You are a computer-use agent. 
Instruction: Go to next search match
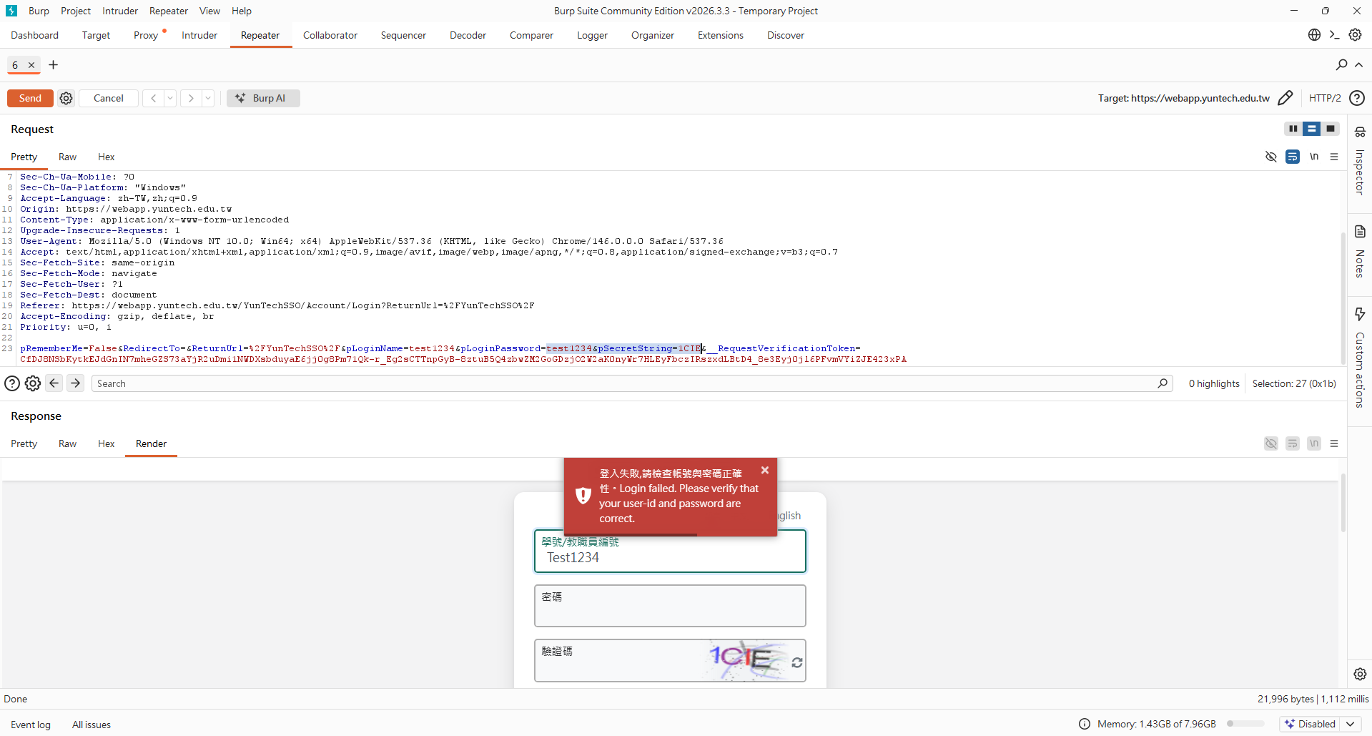click(75, 383)
